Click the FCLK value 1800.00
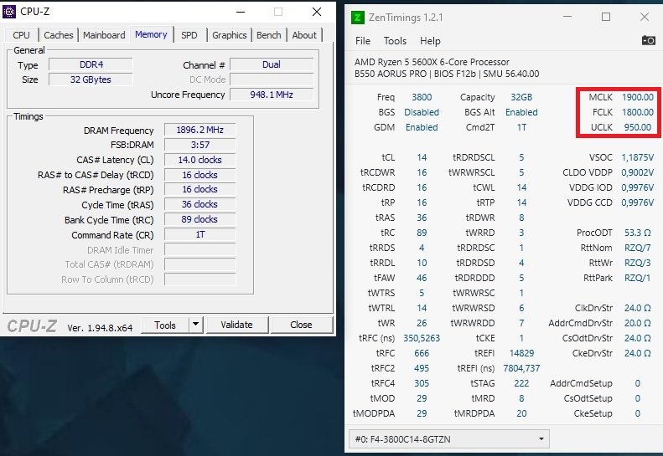This screenshot has width=663, height=456. pos(637,112)
